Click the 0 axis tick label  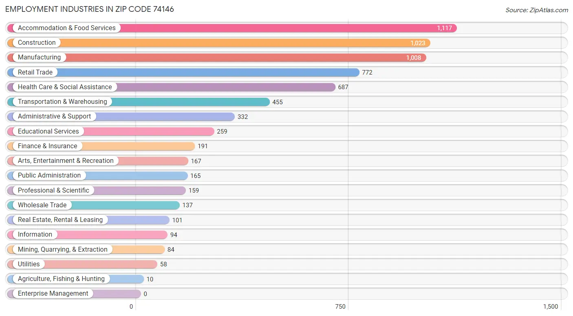131,307
